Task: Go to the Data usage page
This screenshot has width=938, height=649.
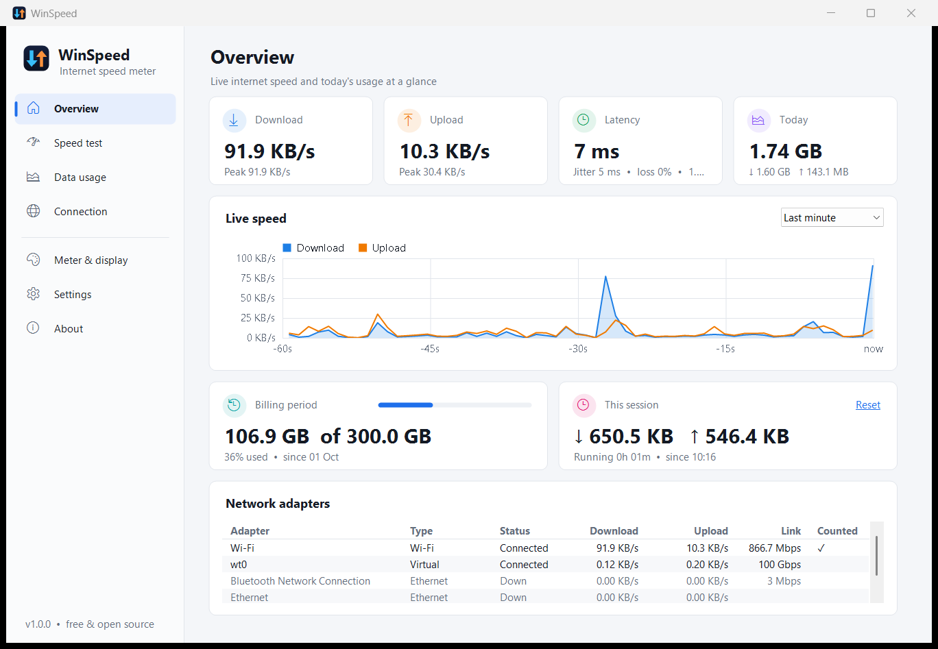Action: pos(95,177)
